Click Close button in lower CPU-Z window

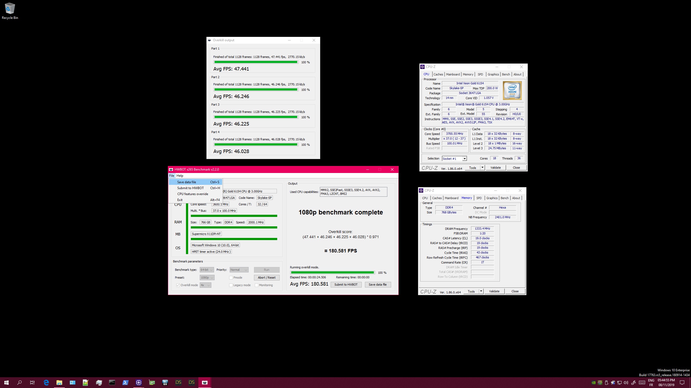point(515,291)
